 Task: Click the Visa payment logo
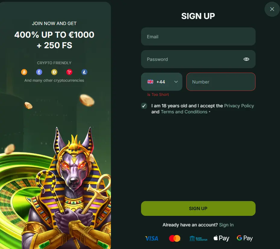[x=152, y=238]
